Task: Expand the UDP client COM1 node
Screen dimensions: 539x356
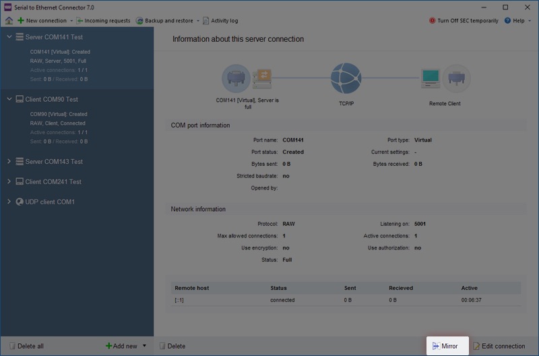Action: pyautogui.click(x=9, y=202)
